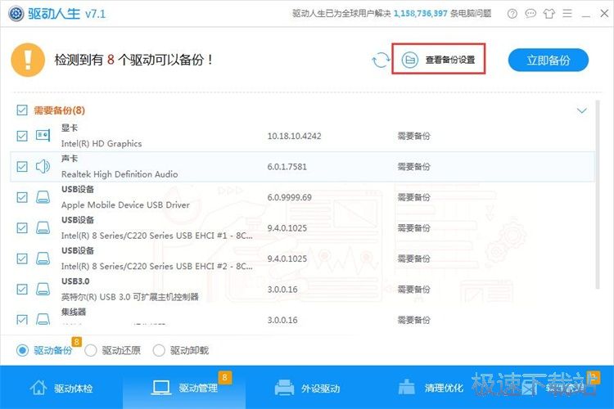
Task: Uncheck the USB 3.0 可扩展主机控制器 checkbox
Action: (x=22, y=290)
